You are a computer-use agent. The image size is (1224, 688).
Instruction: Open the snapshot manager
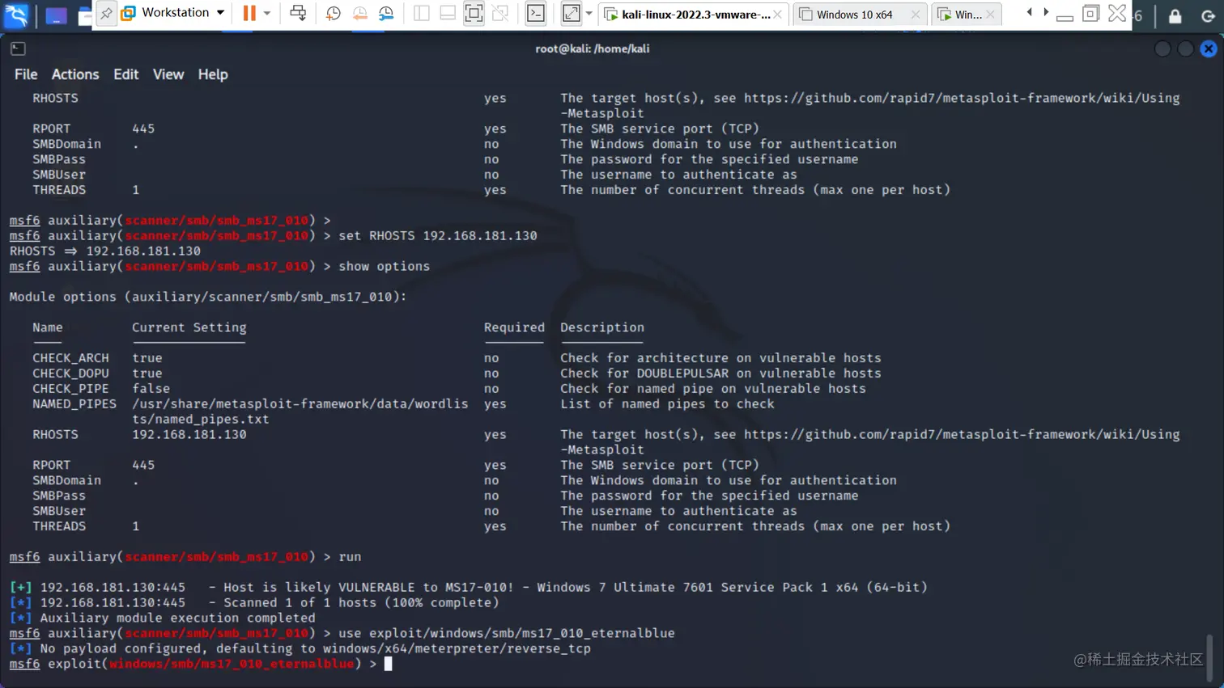pyautogui.click(x=386, y=13)
